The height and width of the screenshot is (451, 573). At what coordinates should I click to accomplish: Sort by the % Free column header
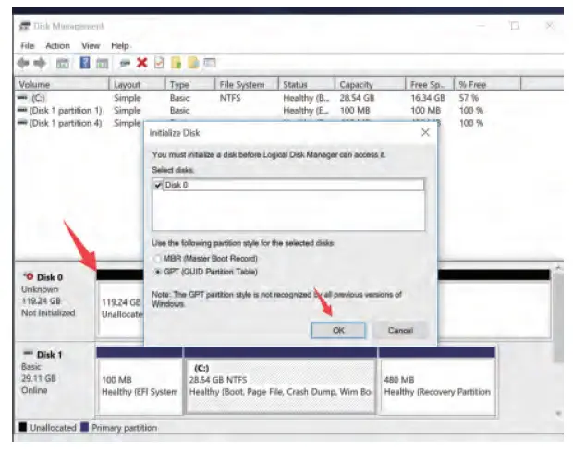click(x=487, y=84)
